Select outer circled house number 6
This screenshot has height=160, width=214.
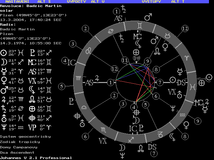(x=86, y=136)
